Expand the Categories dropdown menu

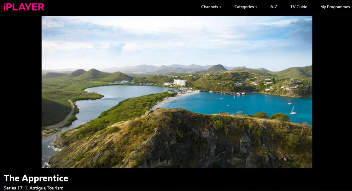click(245, 7)
